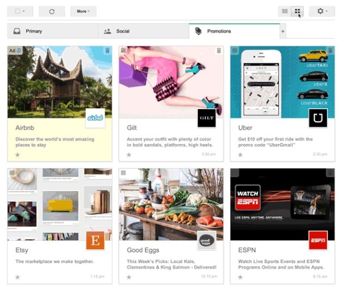
Task: Click the GILT logo badge
Action: [x=207, y=118]
